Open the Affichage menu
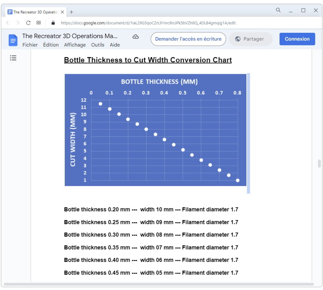 coord(75,45)
